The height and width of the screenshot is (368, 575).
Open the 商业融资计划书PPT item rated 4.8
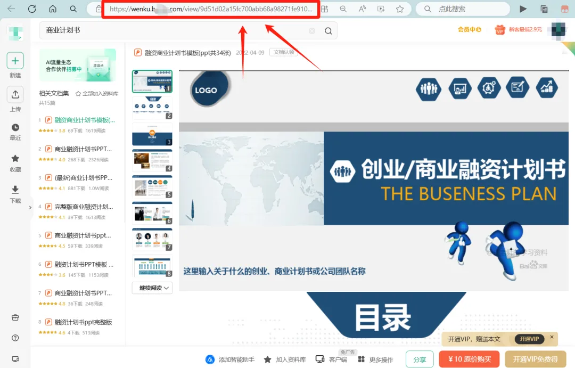[83, 293]
